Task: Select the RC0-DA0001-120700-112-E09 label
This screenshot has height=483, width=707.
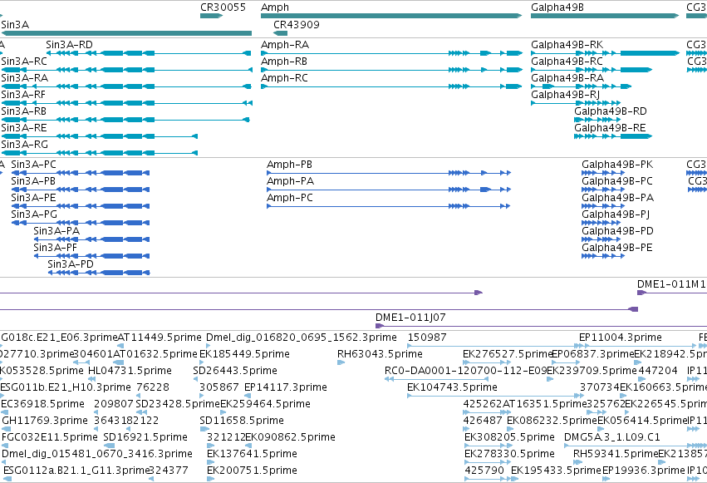Action: click(466, 371)
